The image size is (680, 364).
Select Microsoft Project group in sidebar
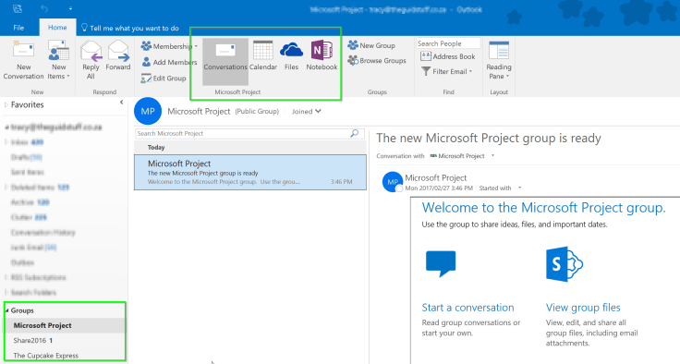[x=64, y=325]
